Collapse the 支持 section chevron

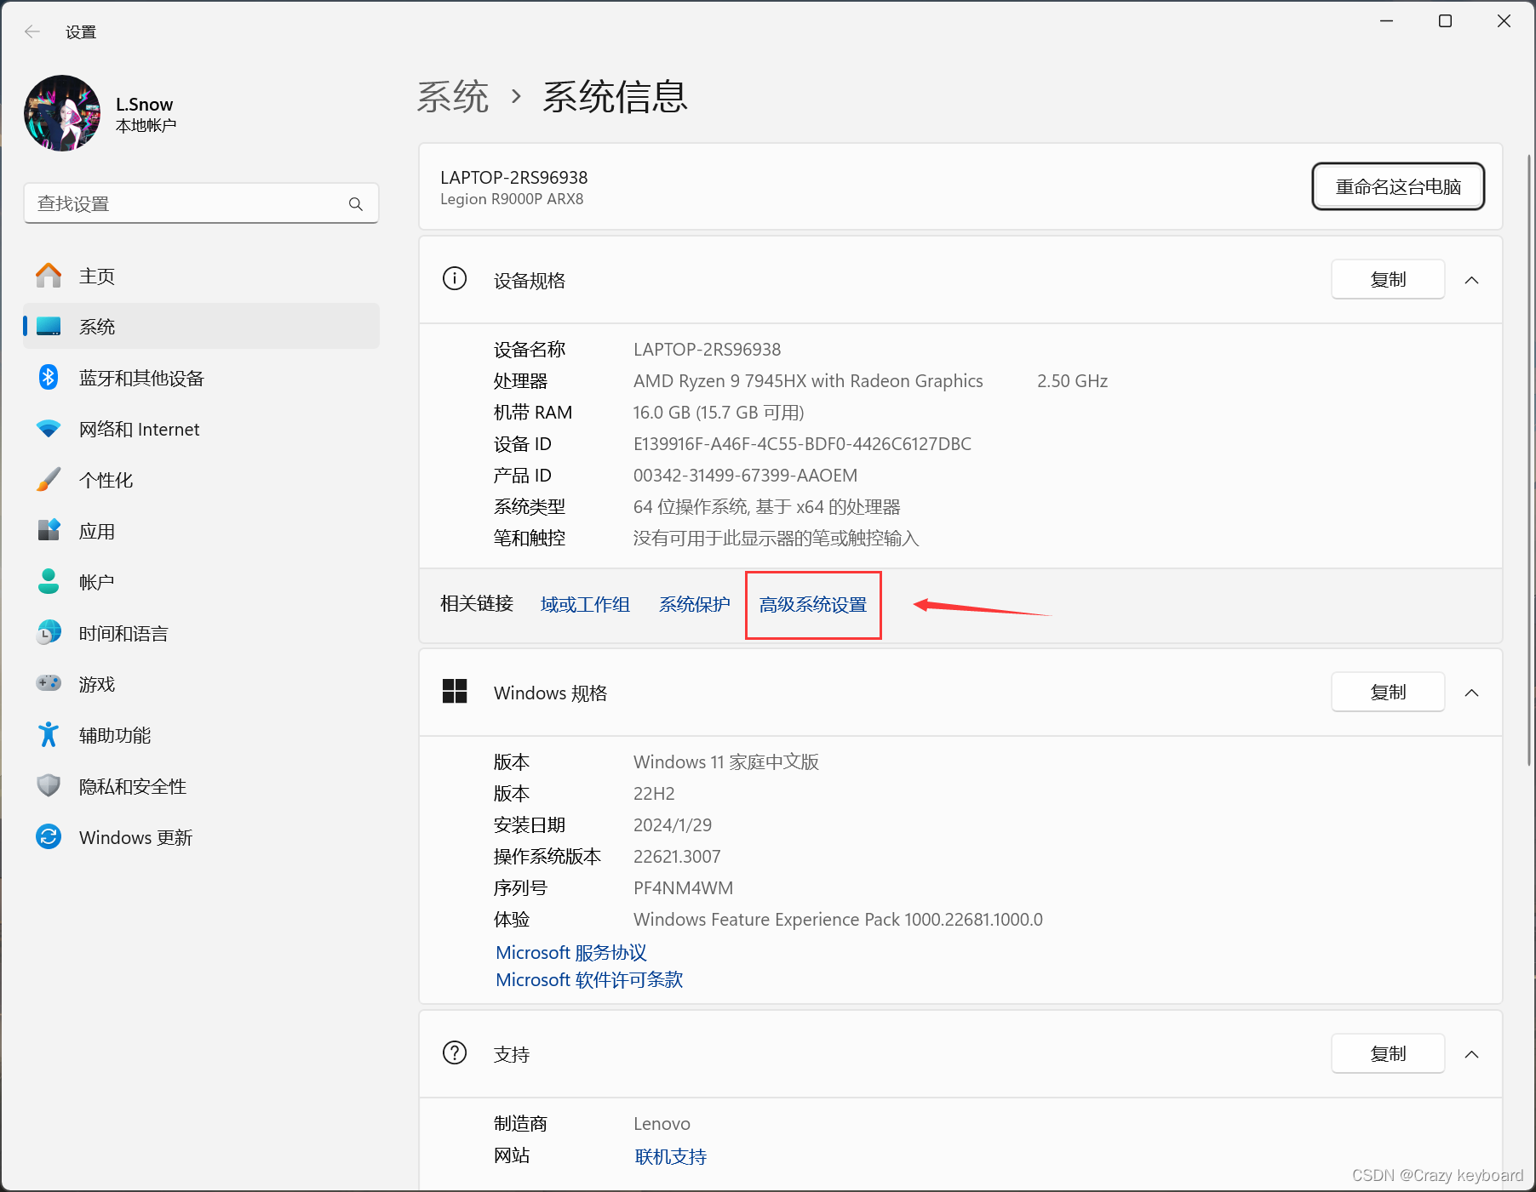point(1471,1054)
